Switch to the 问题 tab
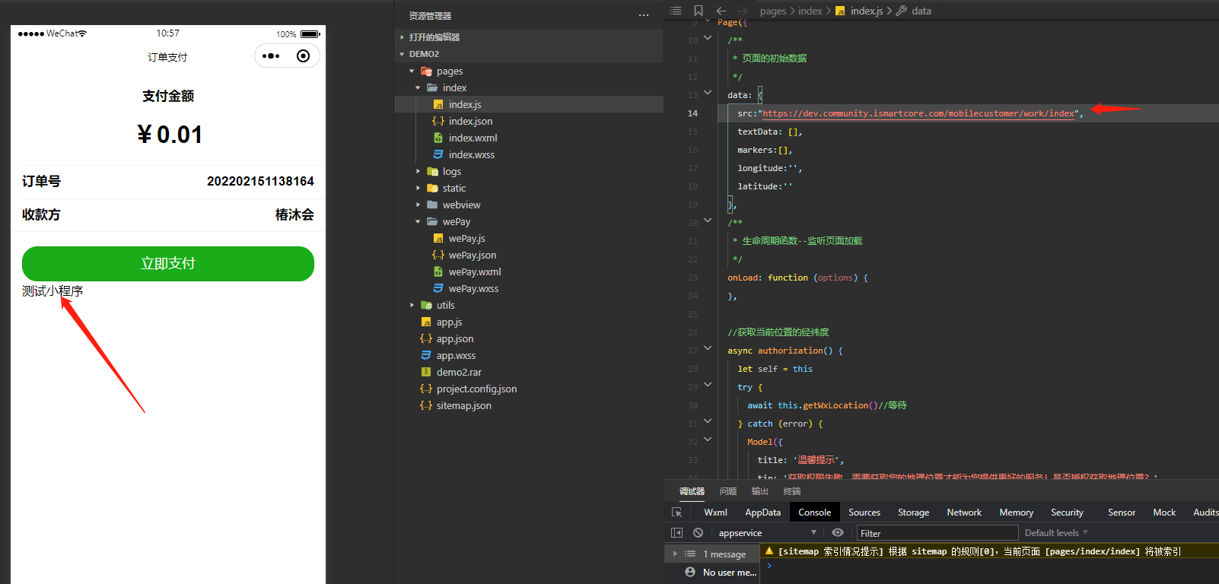Viewport: 1219px width, 584px height. tap(728, 491)
